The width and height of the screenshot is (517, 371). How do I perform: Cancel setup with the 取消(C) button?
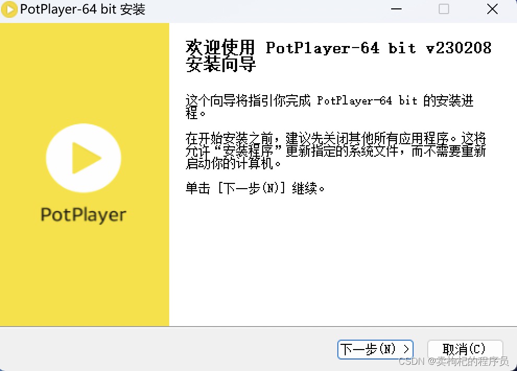point(465,349)
